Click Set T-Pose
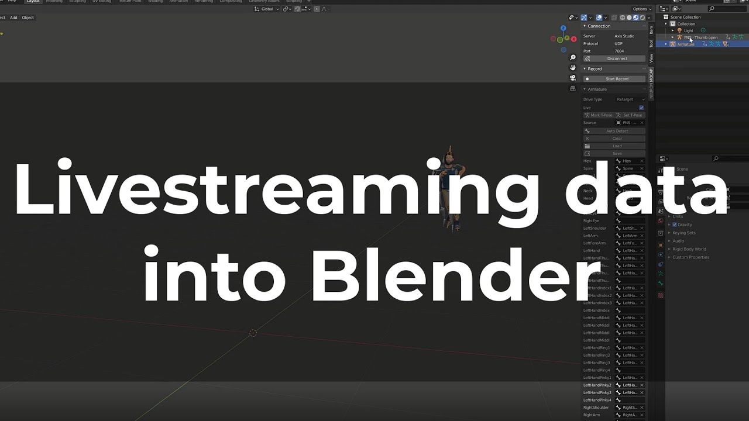This screenshot has width=749, height=421. click(x=630, y=115)
